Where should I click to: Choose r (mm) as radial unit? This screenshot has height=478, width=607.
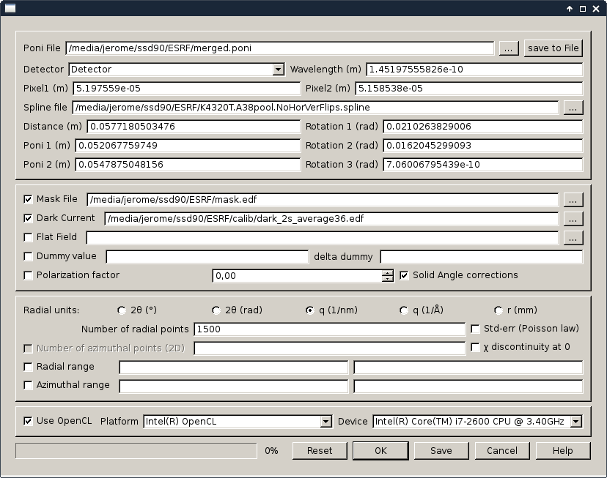click(499, 310)
